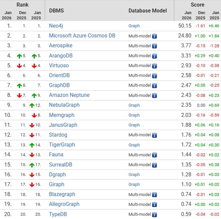
Task: Click info icon in ArangoDB row
Action: click(x=154, y=56)
